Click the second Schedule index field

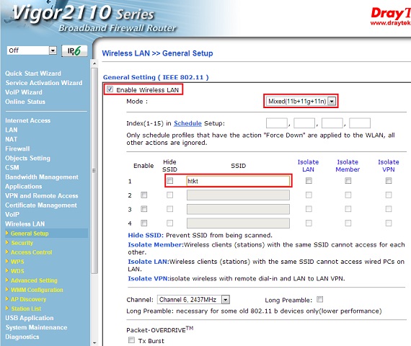(304, 123)
